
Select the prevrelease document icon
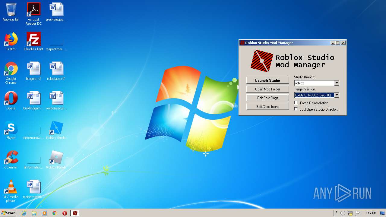coord(56,12)
